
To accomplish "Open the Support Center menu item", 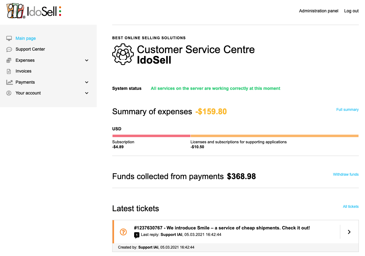I will click(x=30, y=49).
